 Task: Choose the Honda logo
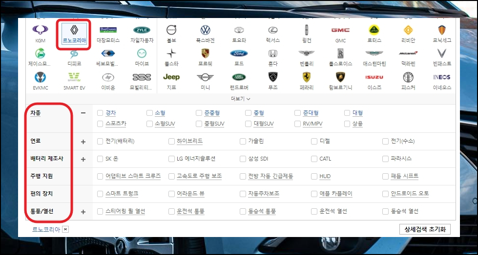273,54
